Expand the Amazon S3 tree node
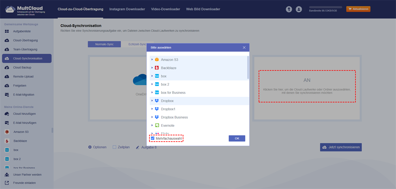Image resolution: width=396 pixels, height=189 pixels. point(152,60)
